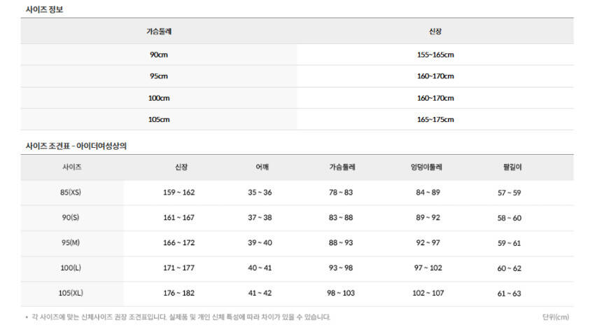
Task: Click the 단위(cm) unit label
Action: pos(556,317)
